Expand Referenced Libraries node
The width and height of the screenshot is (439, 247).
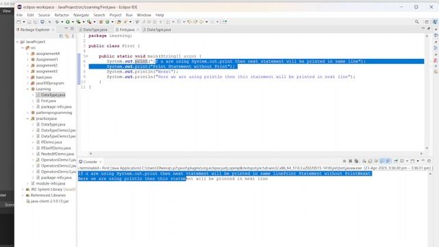tap(23, 196)
